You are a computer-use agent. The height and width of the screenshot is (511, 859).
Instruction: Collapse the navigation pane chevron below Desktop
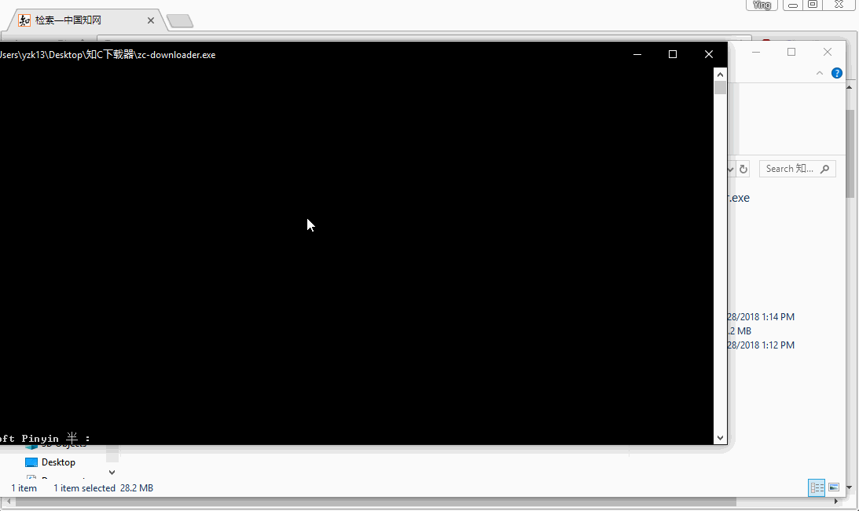pos(111,471)
